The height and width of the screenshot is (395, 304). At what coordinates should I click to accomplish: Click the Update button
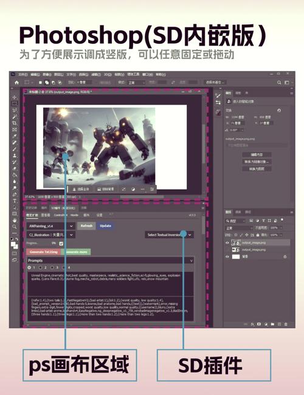pos(105,226)
